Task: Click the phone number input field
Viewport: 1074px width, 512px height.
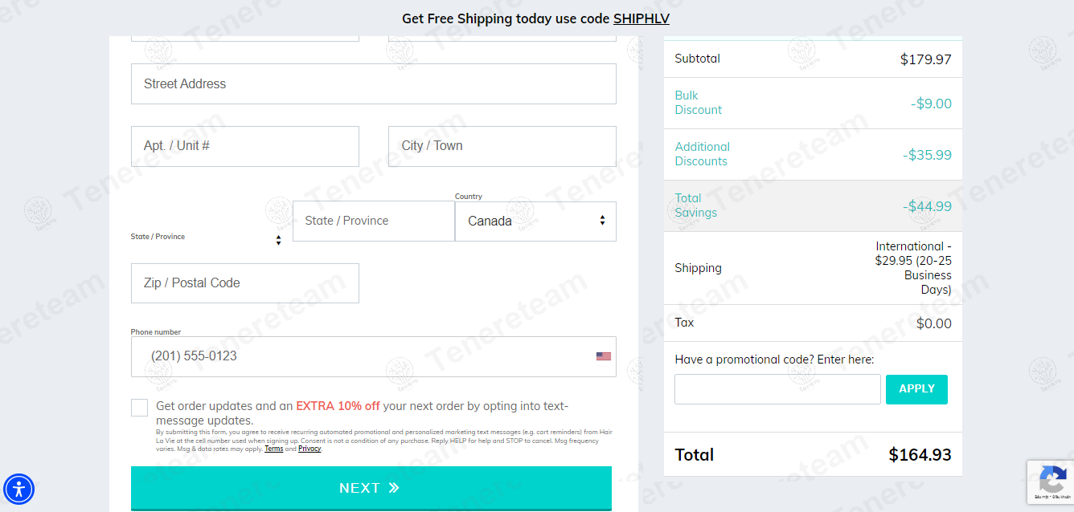Action: [x=374, y=356]
